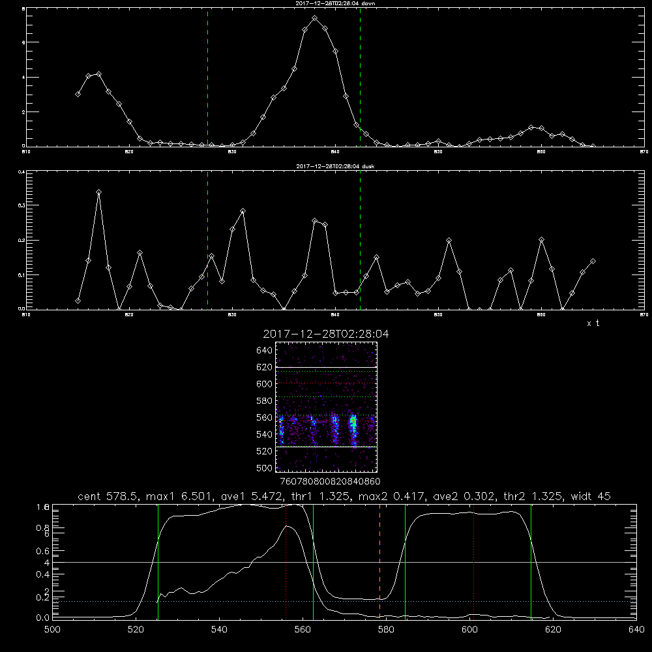Click the '640' label on bottom x-axis
This screenshot has width=652, height=652.
pos(636,629)
